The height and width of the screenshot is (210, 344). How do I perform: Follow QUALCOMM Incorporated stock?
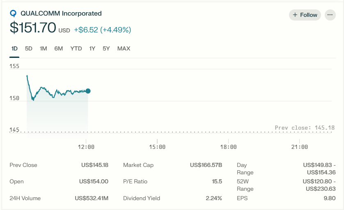(x=305, y=15)
